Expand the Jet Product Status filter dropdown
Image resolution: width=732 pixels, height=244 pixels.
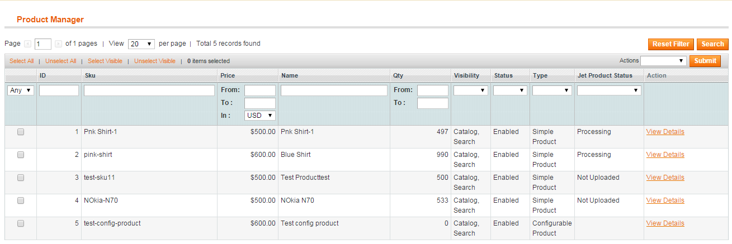click(609, 90)
